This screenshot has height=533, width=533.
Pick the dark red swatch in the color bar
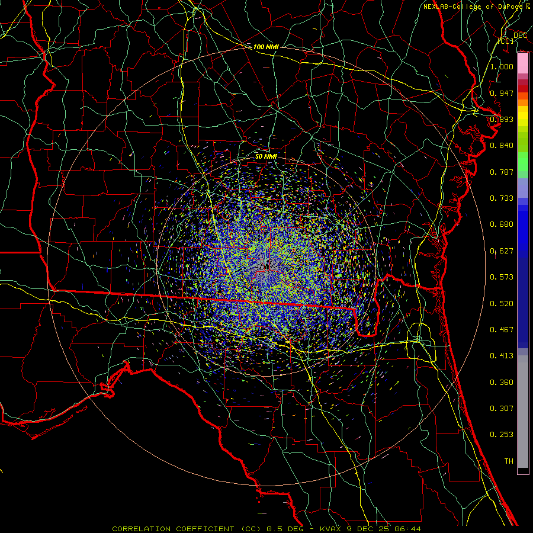point(523,89)
